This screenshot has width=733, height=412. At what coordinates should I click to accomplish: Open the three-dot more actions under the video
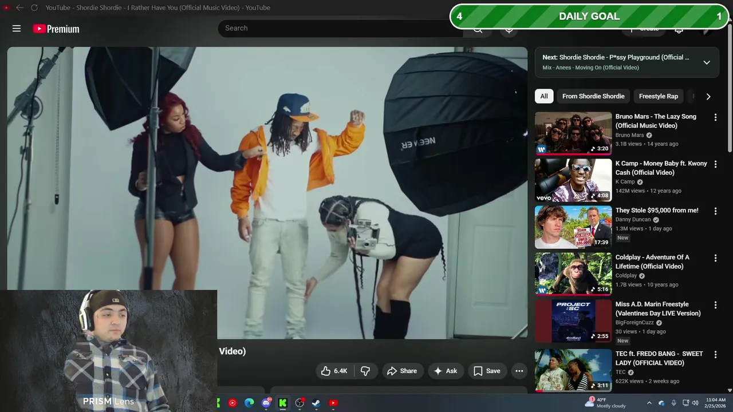click(519, 371)
